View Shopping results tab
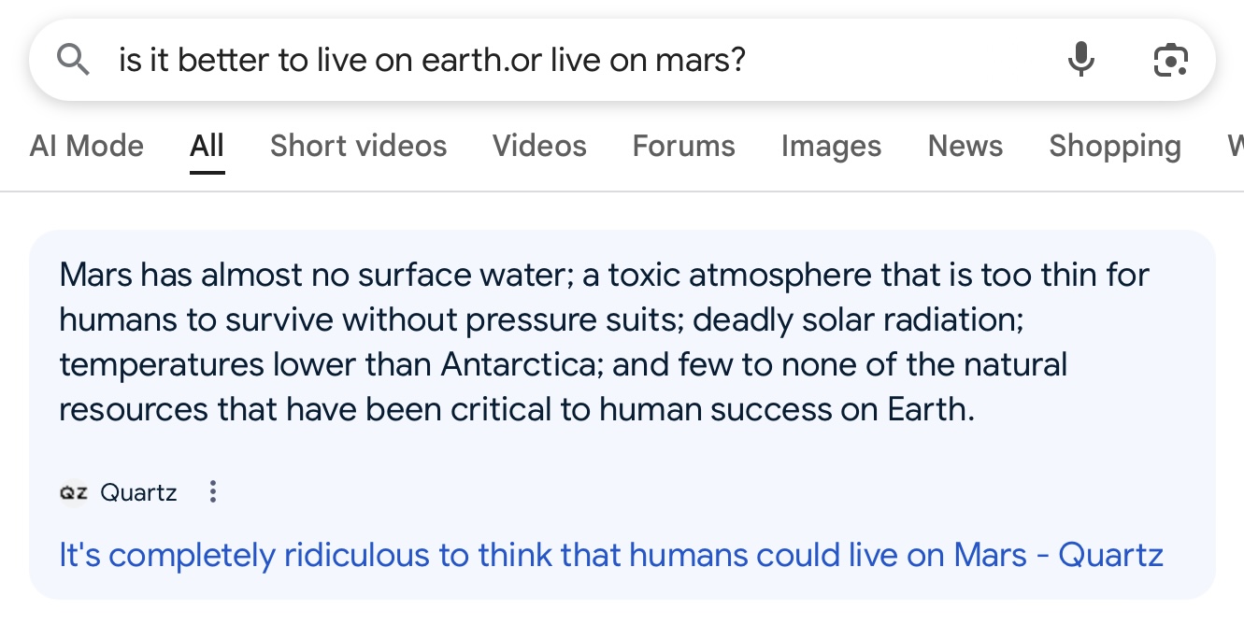Image resolution: width=1244 pixels, height=638 pixels. tap(1114, 147)
